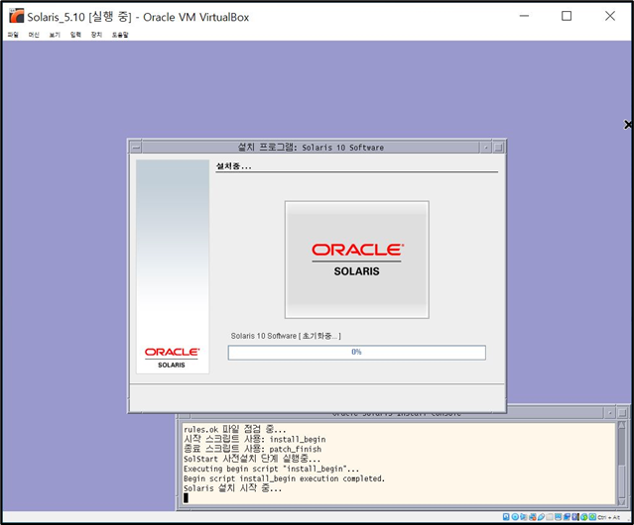This screenshot has height=525, width=634.
Task: Open the 머신 (Machine) menu
Action: pyautogui.click(x=34, y=35)
